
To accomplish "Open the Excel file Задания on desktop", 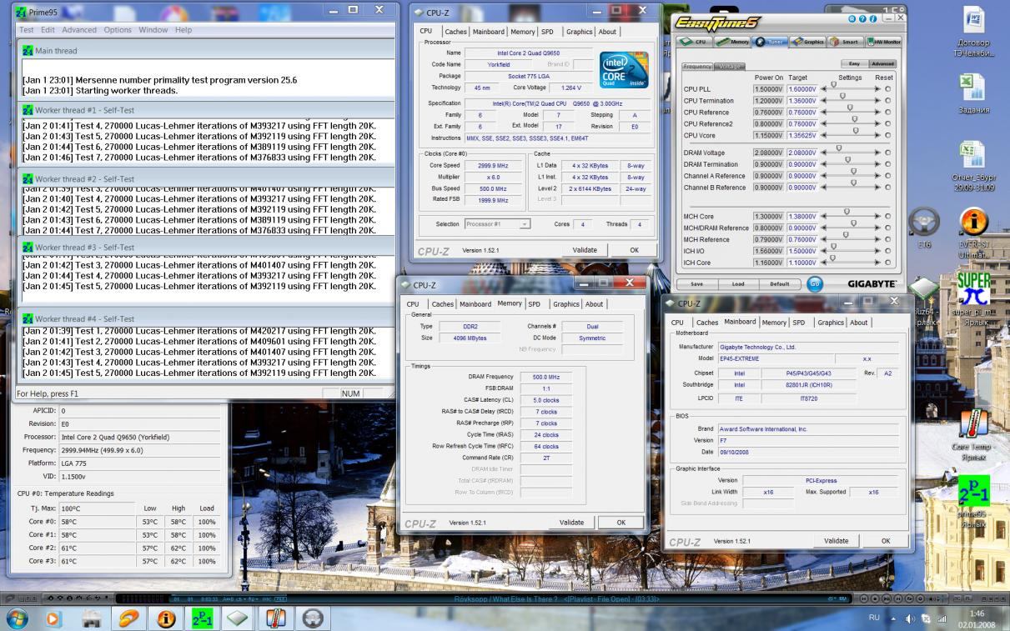I will tap(972, 93).
